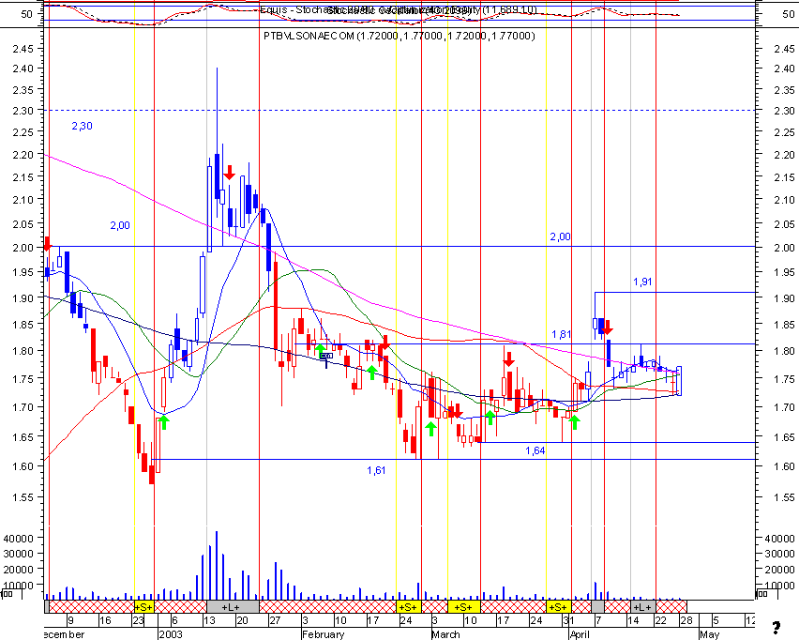Click the 'March' month label
The height and width of the screenshot is (640, 799).
point(445,634)
